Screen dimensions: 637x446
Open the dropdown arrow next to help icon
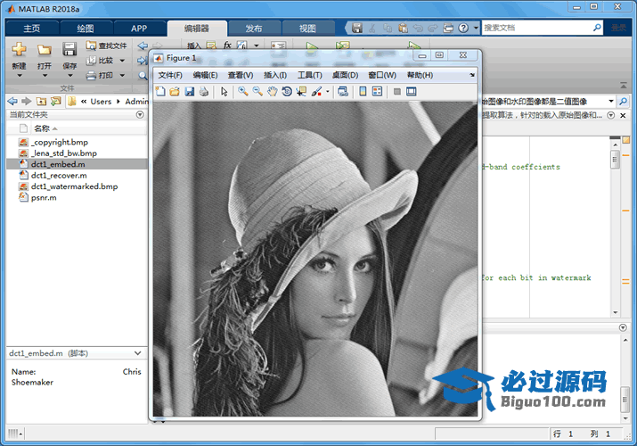pos(476,28)
